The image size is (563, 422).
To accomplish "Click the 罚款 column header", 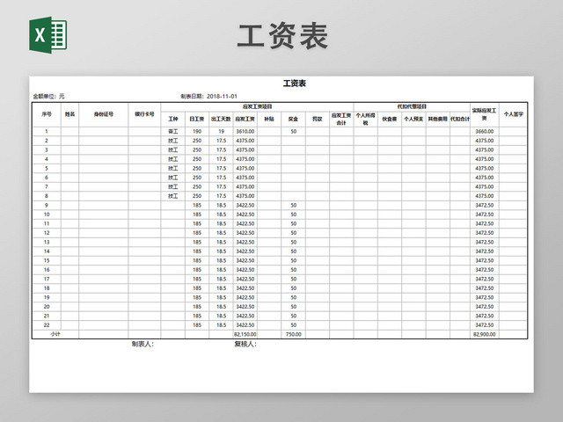I will tap(318, 119).
